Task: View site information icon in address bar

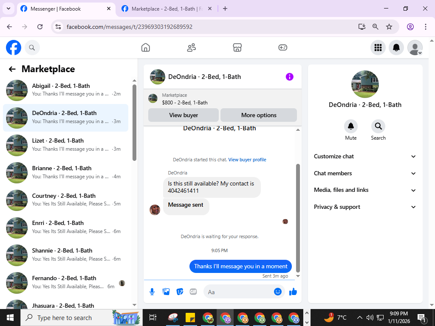Action: (x=58, y=27)
